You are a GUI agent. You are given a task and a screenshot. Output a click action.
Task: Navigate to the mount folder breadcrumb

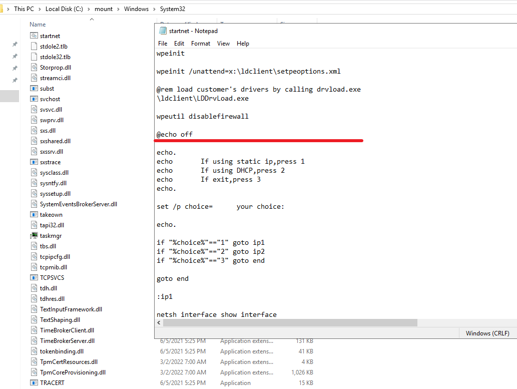(x=103, y=9)
